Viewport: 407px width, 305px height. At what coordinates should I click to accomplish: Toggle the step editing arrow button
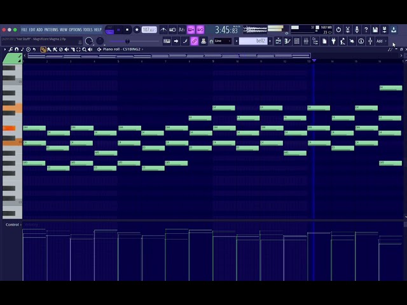(x=176, y=41)
